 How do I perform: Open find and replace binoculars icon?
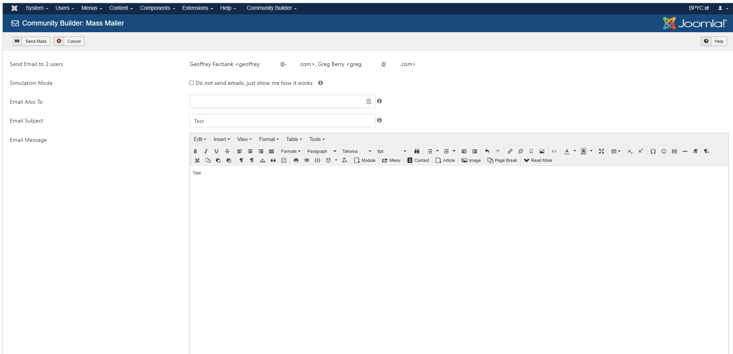(417, 151)
